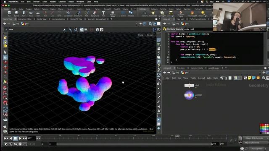Open the Labs menu in menu bar
This screenshot has width=269, height=151.
coord(89,2)
